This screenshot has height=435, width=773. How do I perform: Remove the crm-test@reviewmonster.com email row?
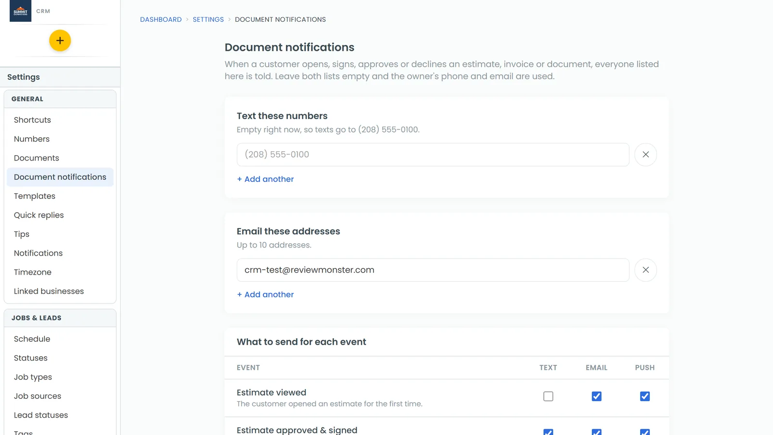(645, 270)
